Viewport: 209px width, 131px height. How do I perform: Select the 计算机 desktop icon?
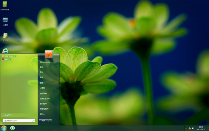pyautogui.click(x=5, y=22)
